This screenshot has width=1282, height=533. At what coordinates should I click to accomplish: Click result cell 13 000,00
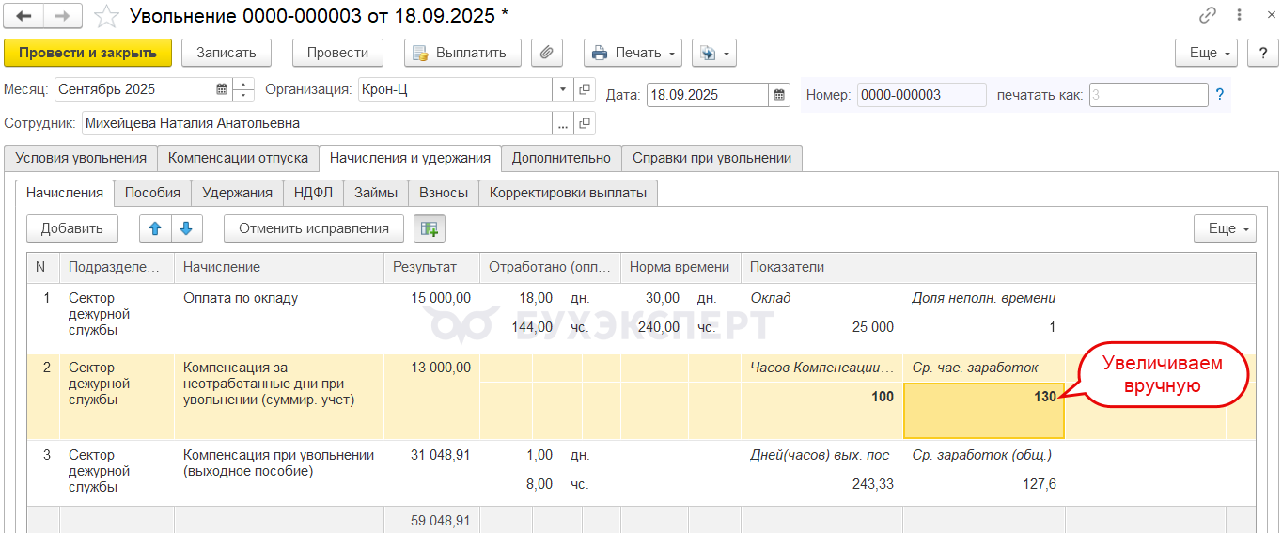pos(441,368)
